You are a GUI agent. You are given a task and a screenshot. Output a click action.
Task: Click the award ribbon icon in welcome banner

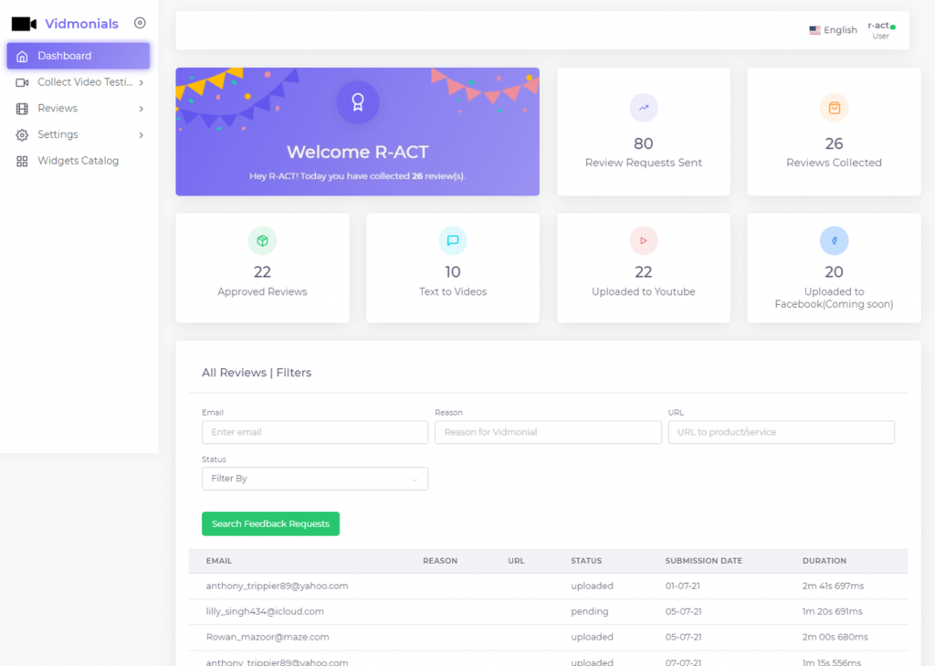[x=358, y=102]
